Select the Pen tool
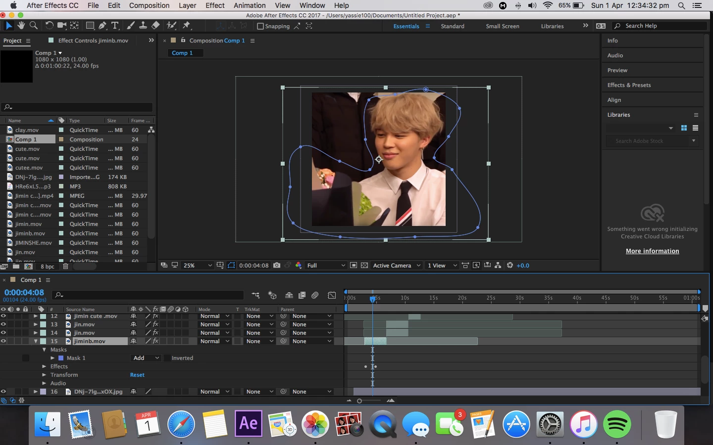This screenshot has width=713, height=445. tap(102, 25)
